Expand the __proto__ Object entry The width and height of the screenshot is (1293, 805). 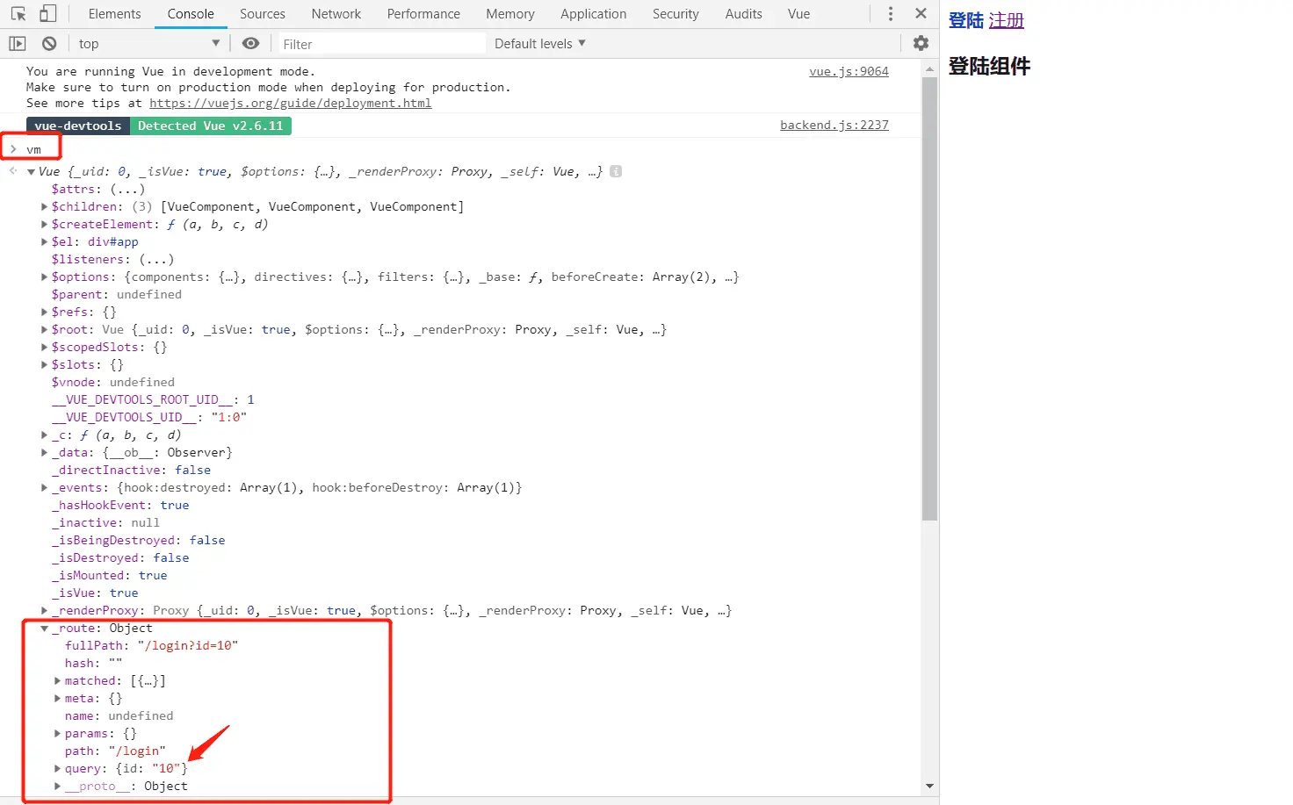click(57, 787)
